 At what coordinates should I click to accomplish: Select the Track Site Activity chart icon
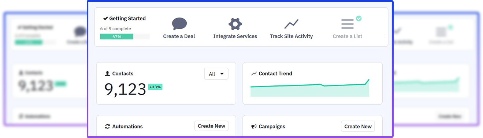291,24
